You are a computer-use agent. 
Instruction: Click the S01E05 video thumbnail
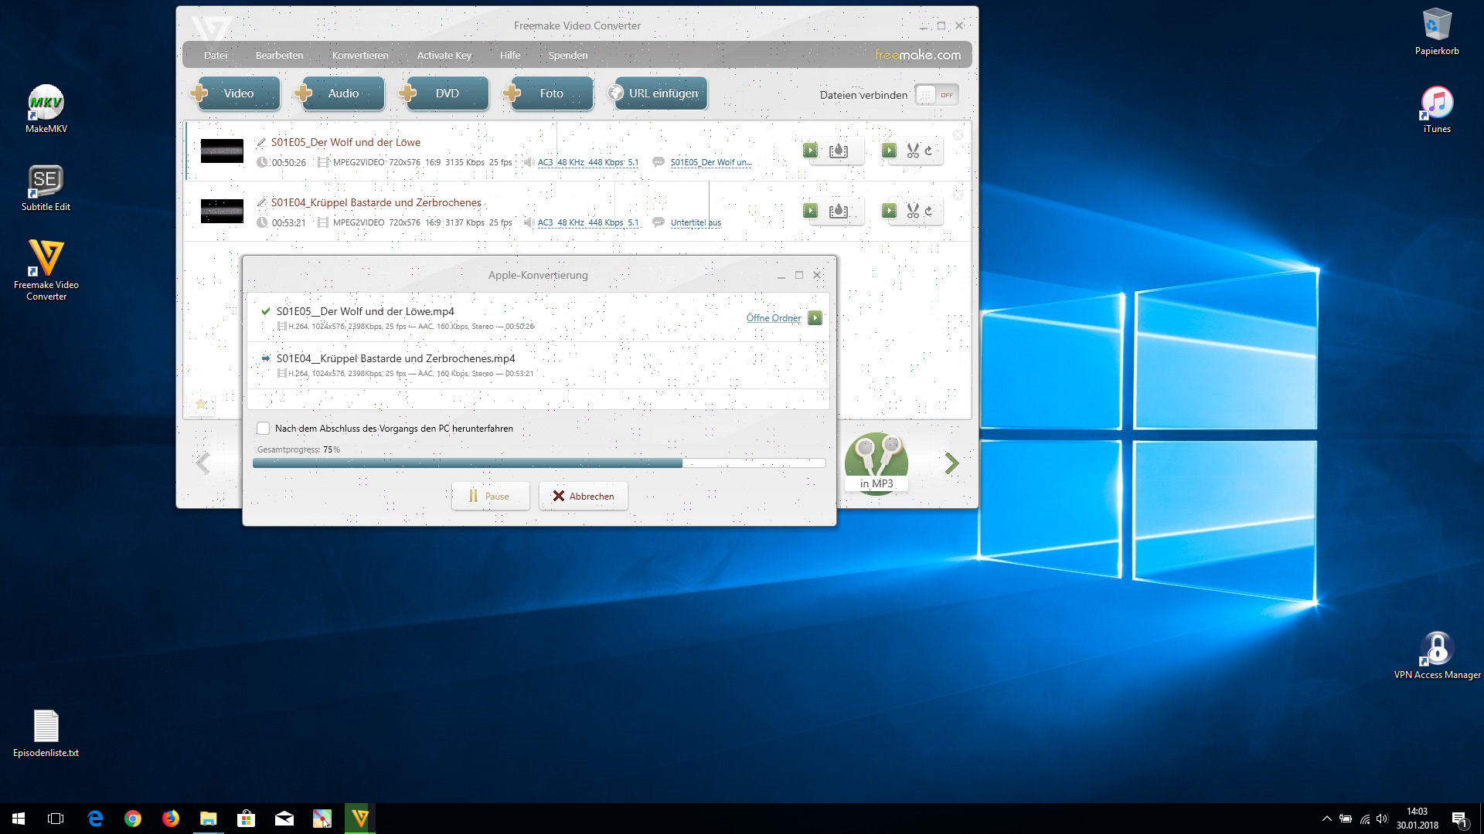click(222, 151)
